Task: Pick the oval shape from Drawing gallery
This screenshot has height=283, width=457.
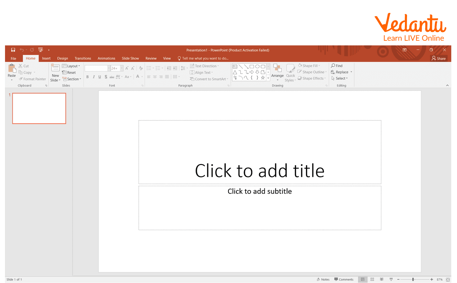Action: (x=257, y=66)
